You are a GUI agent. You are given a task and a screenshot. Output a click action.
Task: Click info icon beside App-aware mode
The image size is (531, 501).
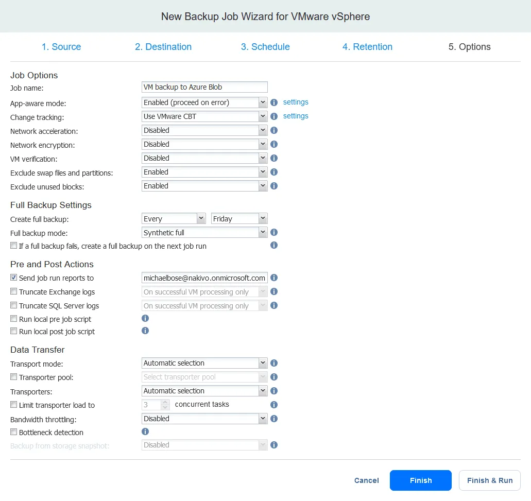coord(274,102)
